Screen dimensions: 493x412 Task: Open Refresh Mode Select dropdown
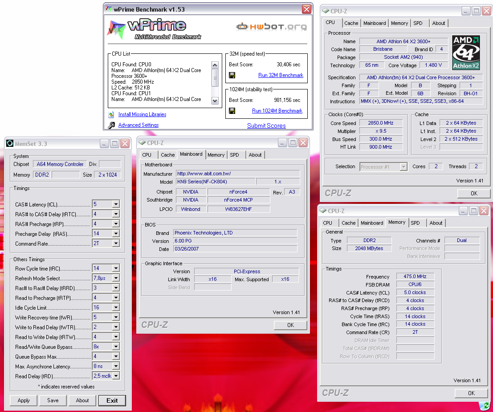116,278
